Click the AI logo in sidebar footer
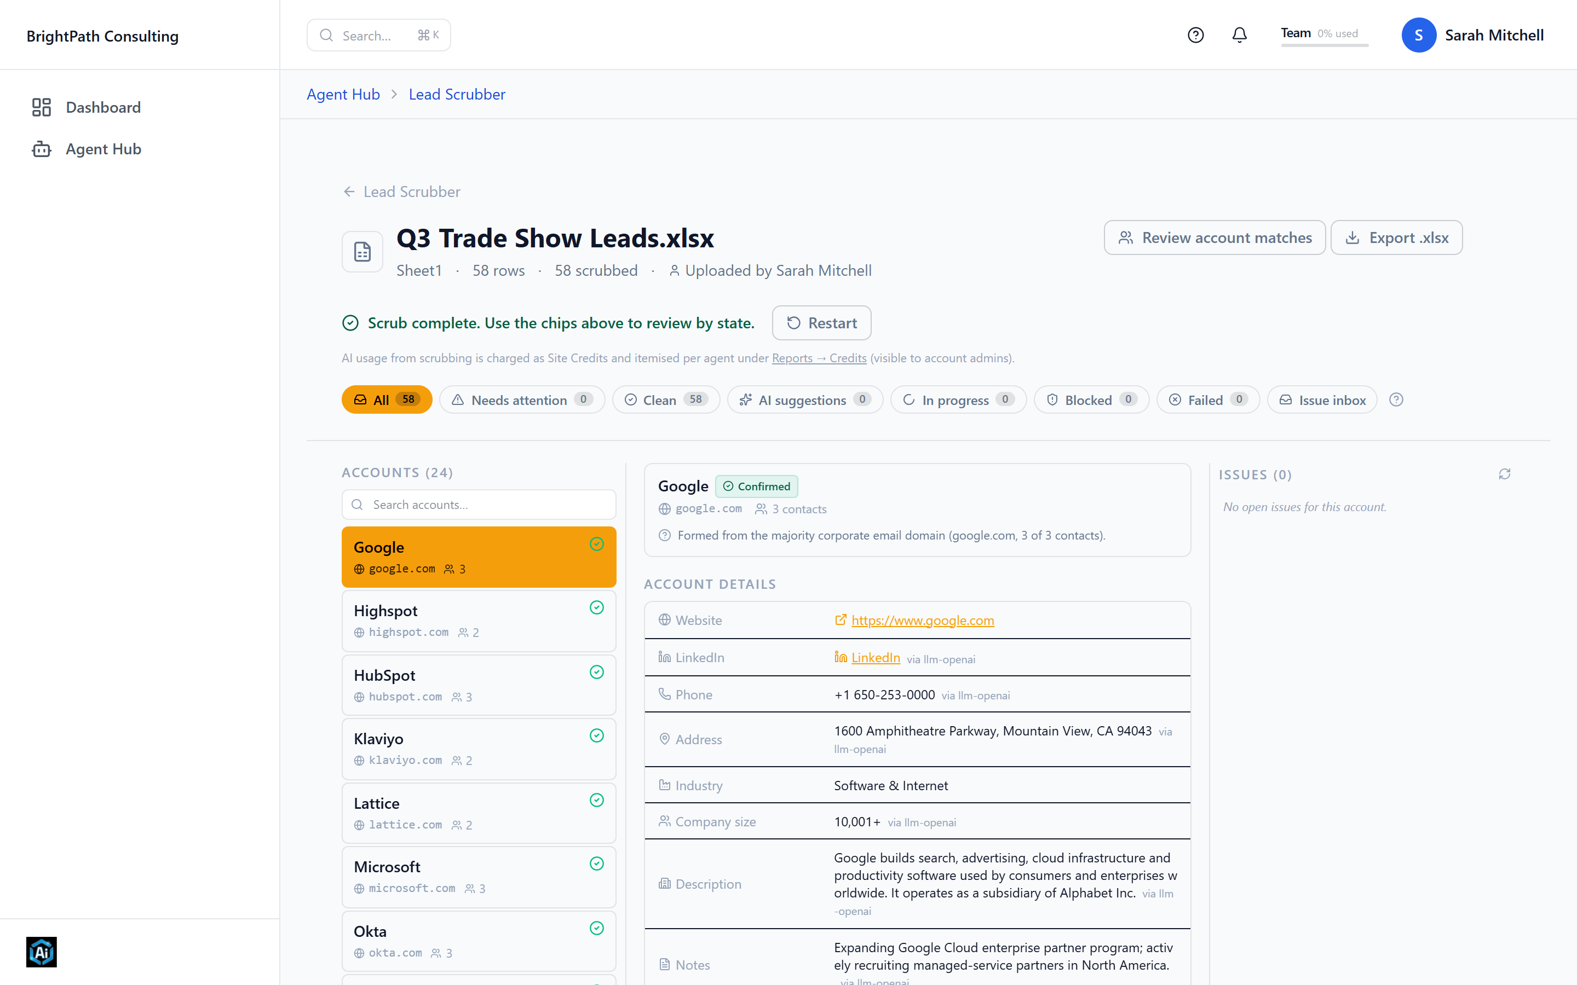 tap(42, 952)
